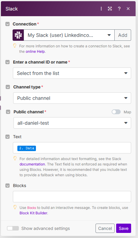Expand the Slack module to fullscreen
Image resolution: width=138 pixels, height=238 pixels.
point(110,9)
